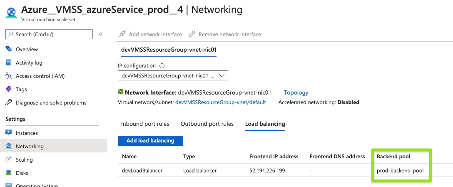This screenshot has height=187, width=453.
Task: Click the IP configuration dropdown chevron
Action: point(222,75)
